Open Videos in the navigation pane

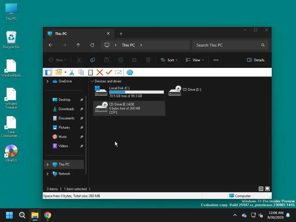[63, 146]
